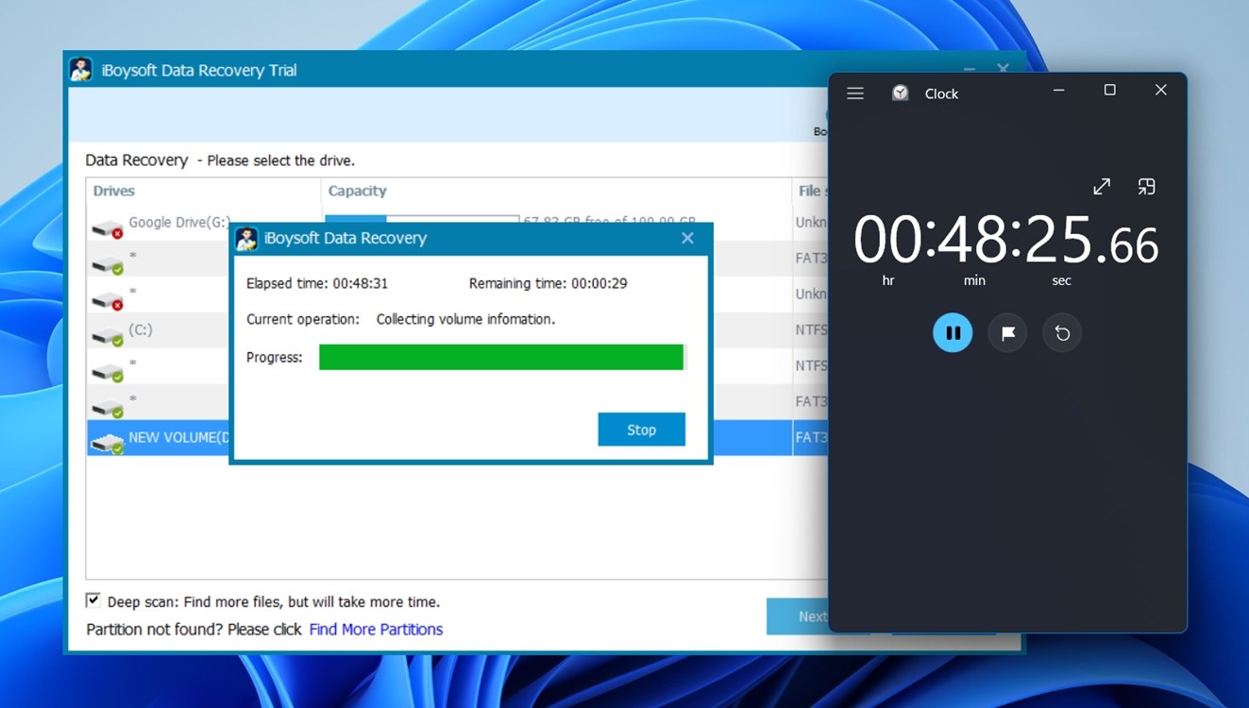The image size is (1249, 708).
Task: Maximize the Clock window
Action: tap(1110, 91)
